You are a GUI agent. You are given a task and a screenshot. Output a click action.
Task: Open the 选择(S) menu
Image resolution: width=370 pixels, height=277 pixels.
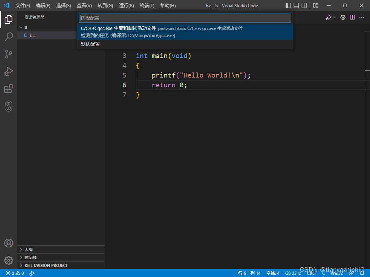pyautogui.click(x=64, y=5)
